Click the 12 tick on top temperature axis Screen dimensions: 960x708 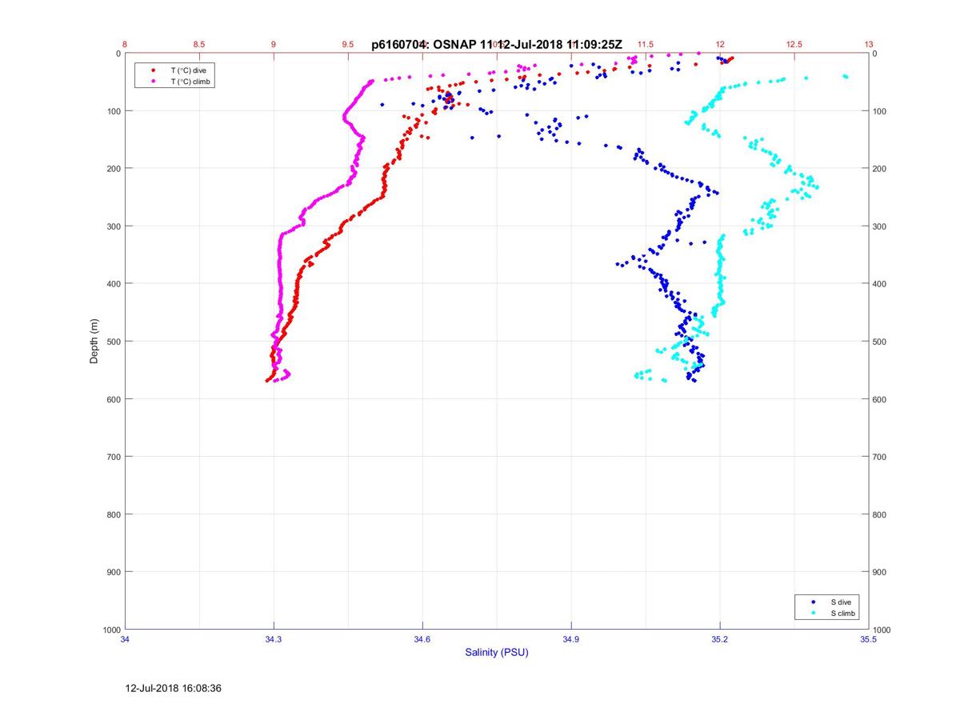pos(720,45)
